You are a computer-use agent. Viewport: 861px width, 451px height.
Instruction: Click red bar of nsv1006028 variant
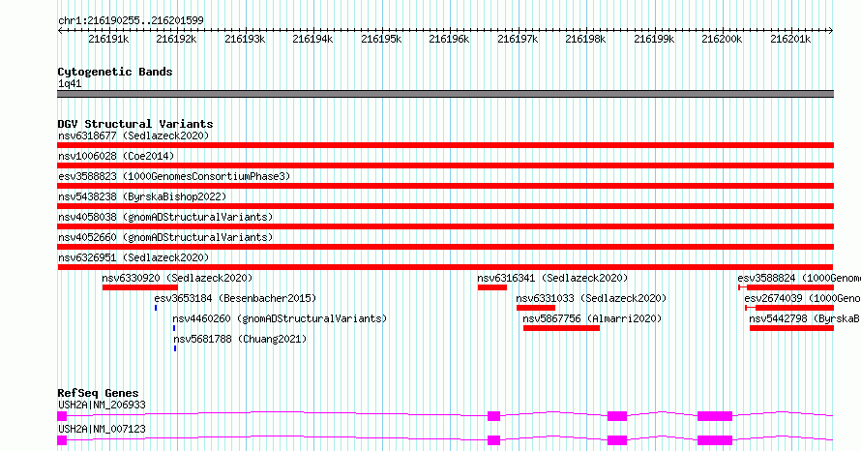pos(445,165)
